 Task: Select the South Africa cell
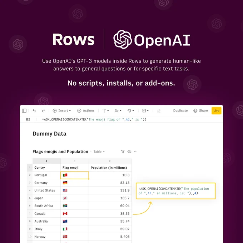pos(46,206)
